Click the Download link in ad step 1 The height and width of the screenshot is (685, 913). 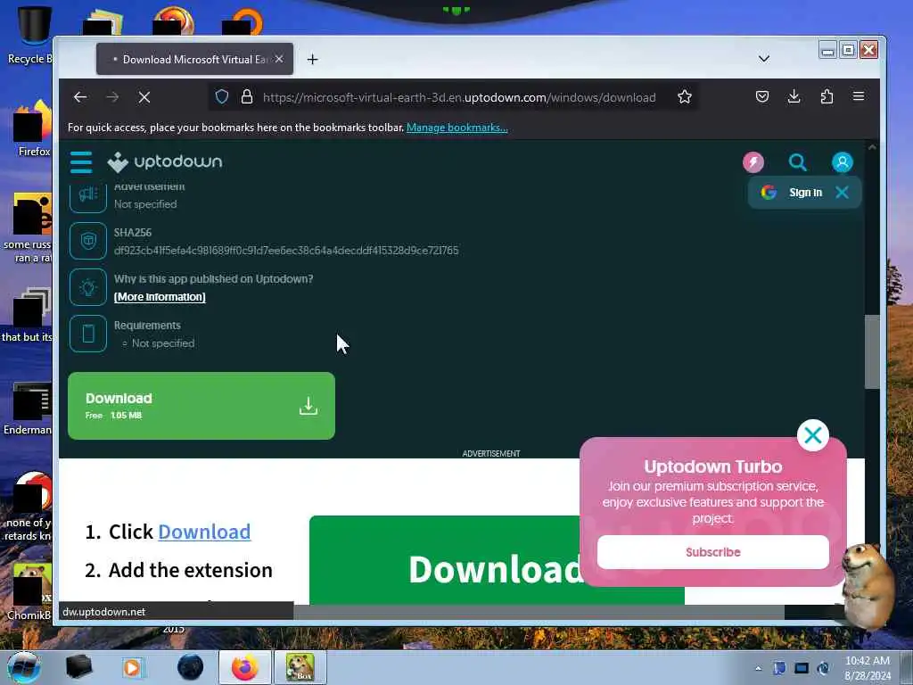(204, 532)
